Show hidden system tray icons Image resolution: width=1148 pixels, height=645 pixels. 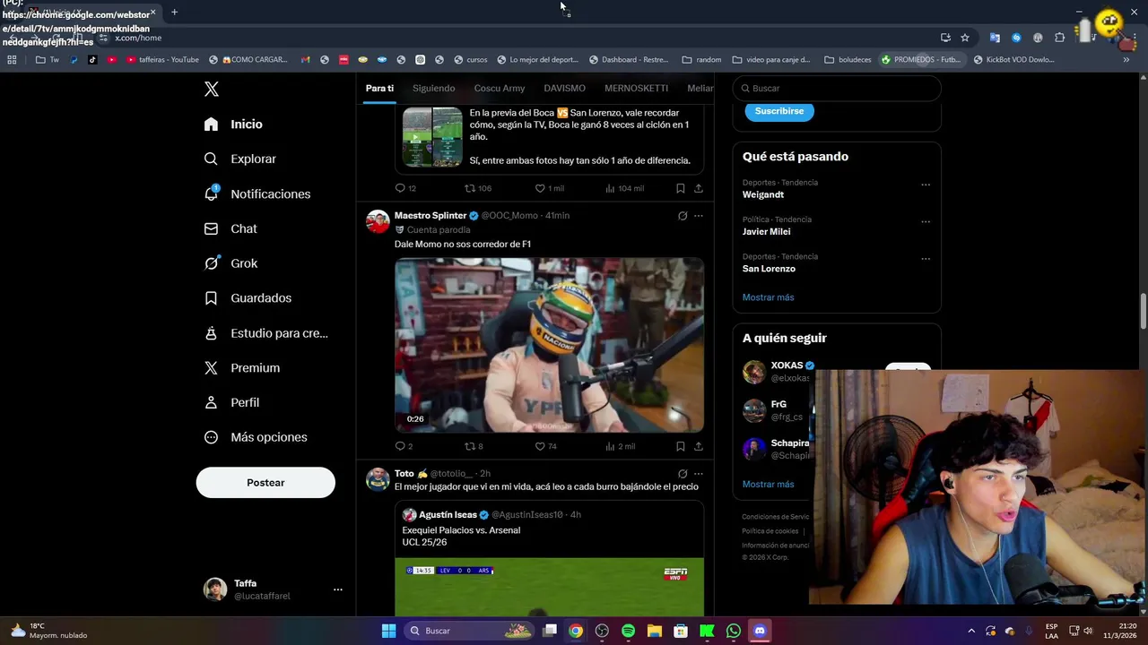[970, 631]
